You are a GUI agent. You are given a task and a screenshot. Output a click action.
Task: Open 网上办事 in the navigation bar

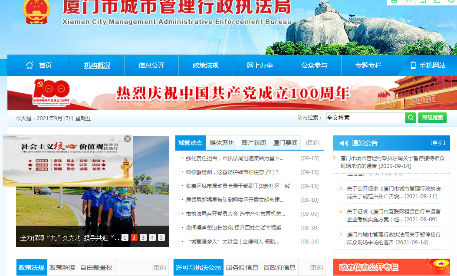click(x=260, y=65)
